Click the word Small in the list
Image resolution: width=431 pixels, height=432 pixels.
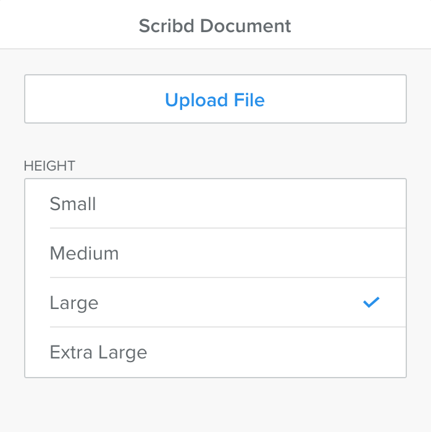coord(73,204)
